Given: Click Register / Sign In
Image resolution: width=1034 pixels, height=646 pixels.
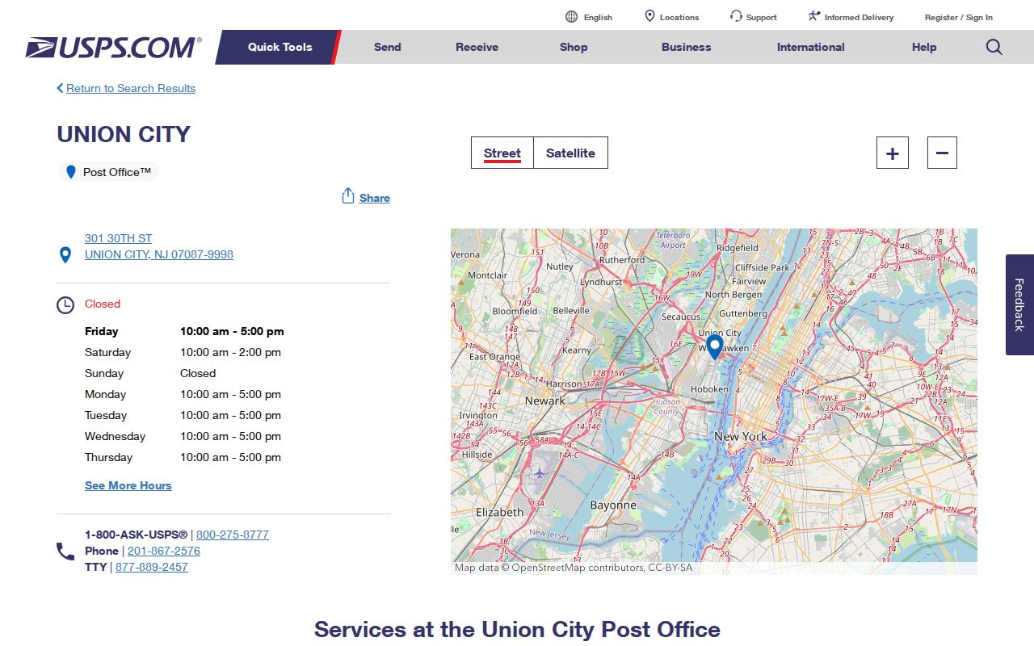Looking at the screenshot, I should pyautogui.click(x=959, y=17).
